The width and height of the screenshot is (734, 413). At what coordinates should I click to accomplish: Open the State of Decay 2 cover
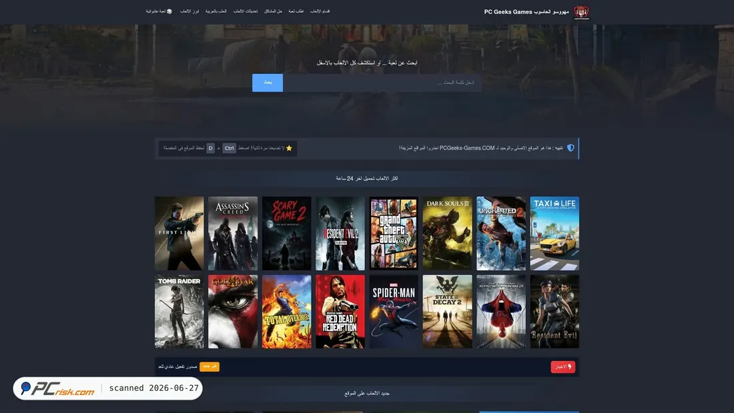[447, 312]
